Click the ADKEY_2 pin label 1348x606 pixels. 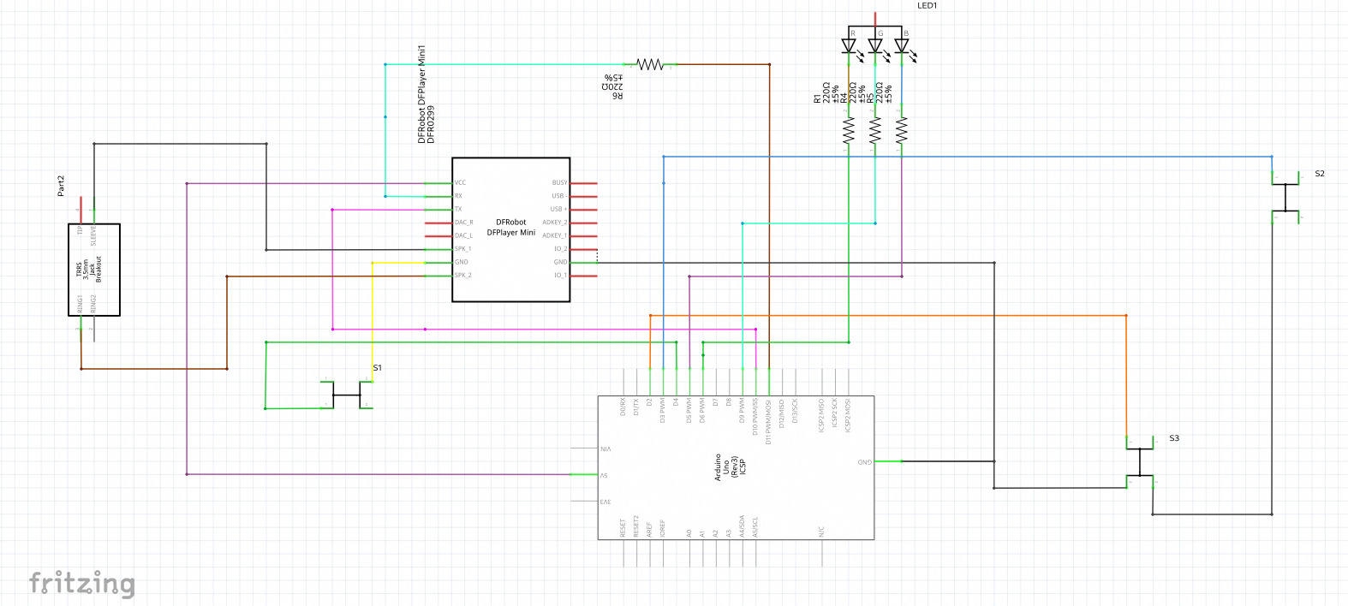(x=555, y=223)
